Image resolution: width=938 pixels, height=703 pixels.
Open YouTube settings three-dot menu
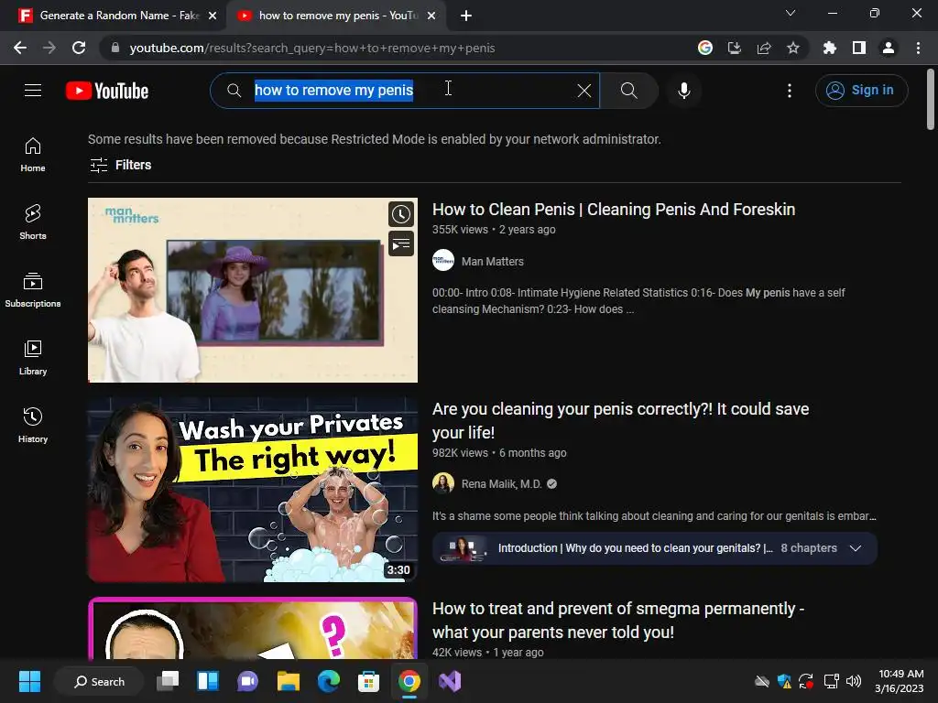pos(790,91)
